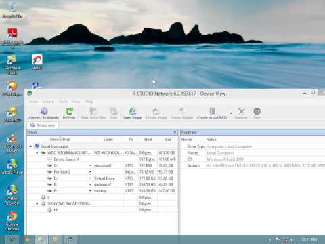Select the WebEx Recorder desktop shortcut

coord(12,195)
